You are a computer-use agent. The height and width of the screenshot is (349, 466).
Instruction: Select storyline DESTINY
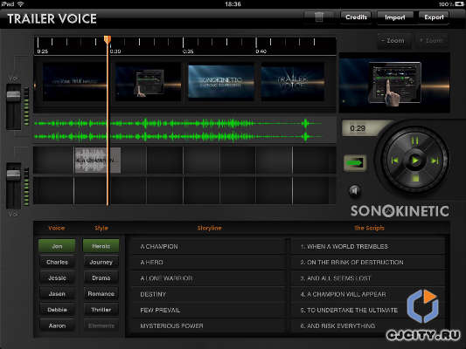click(x=209, y=294)
